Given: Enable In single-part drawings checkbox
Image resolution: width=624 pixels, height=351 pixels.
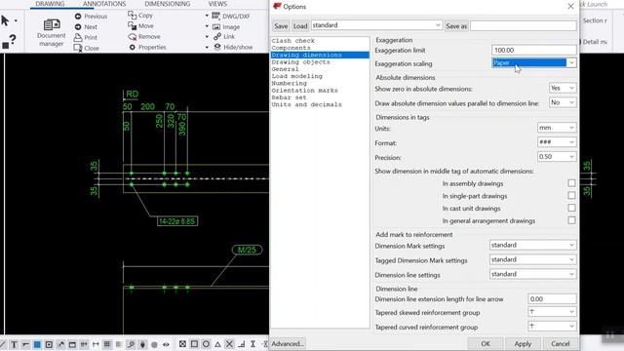Looking at the screenshot, I should coord(571,195).
